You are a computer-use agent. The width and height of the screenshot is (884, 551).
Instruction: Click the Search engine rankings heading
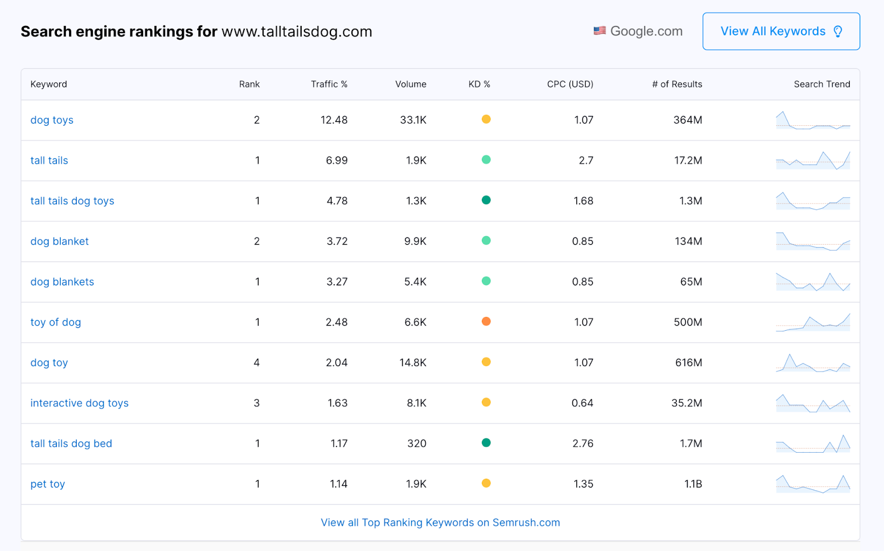coord(196,31)
